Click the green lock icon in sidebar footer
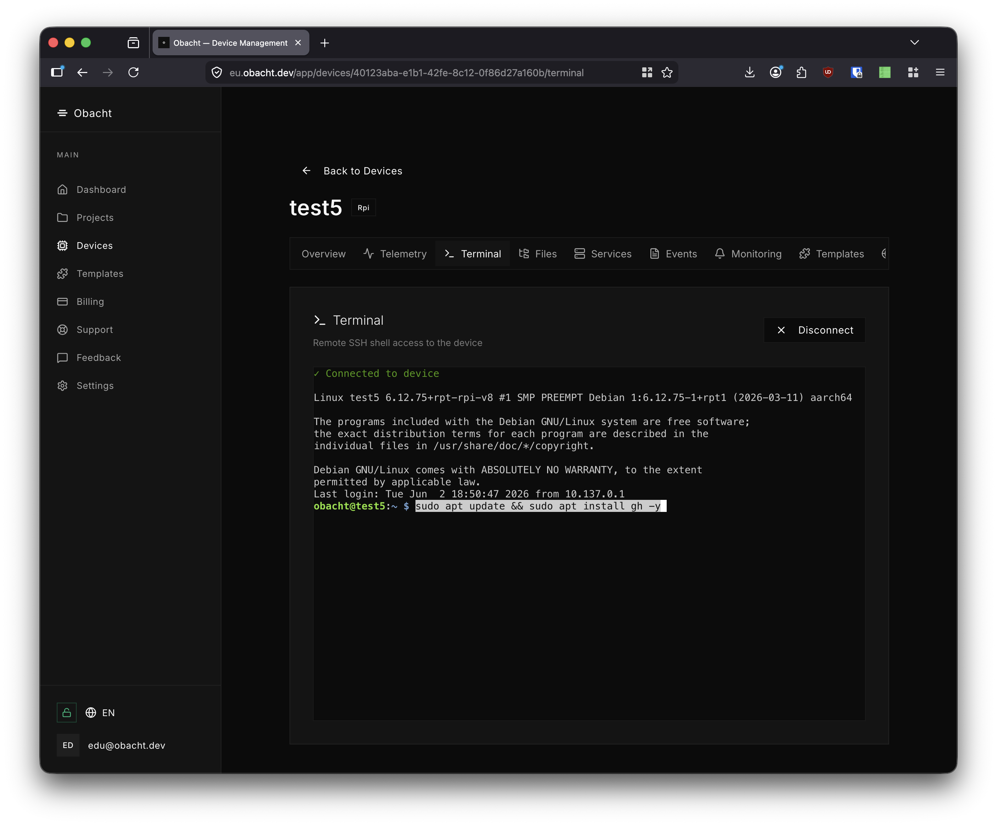 [66, 713]
